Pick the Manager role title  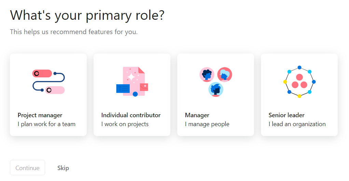(x=197, y=115)
